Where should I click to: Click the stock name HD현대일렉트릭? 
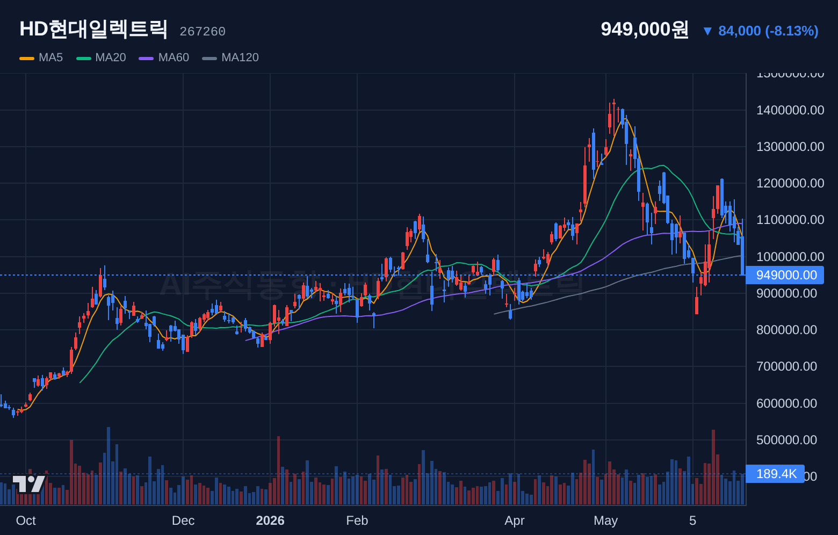pyautogui.click(x=93, y=29)
